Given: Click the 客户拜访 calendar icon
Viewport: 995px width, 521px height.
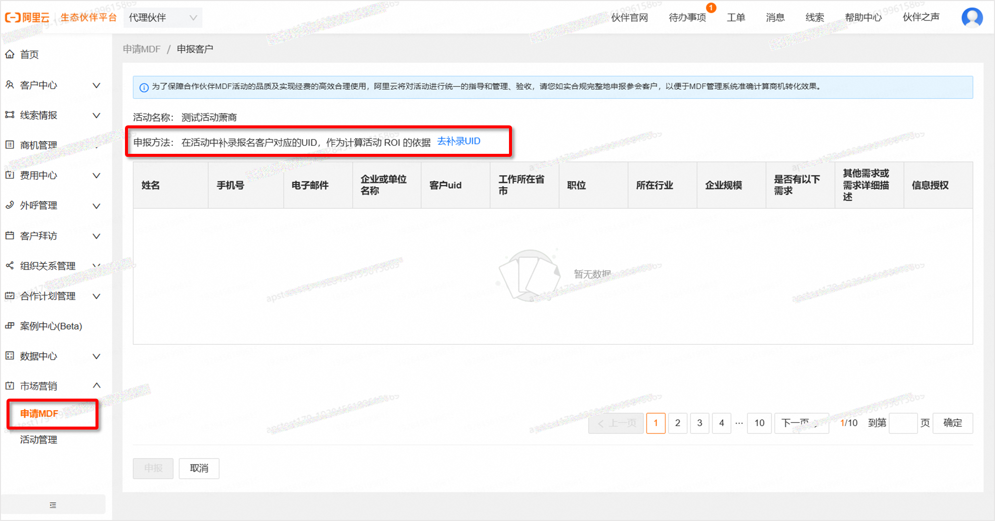Looking at the screenshot, I should [x=9, y=236].
